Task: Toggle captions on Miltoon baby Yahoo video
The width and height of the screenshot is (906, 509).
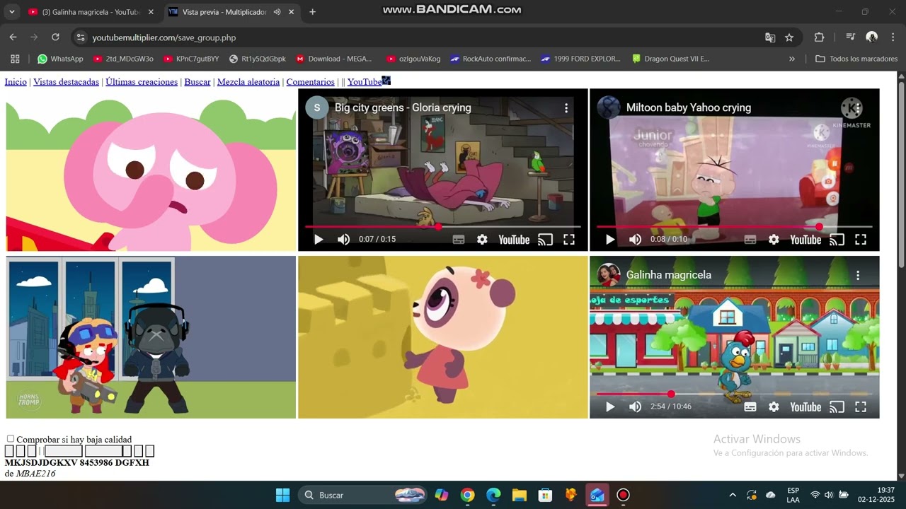Action: [x=750, y=240]
